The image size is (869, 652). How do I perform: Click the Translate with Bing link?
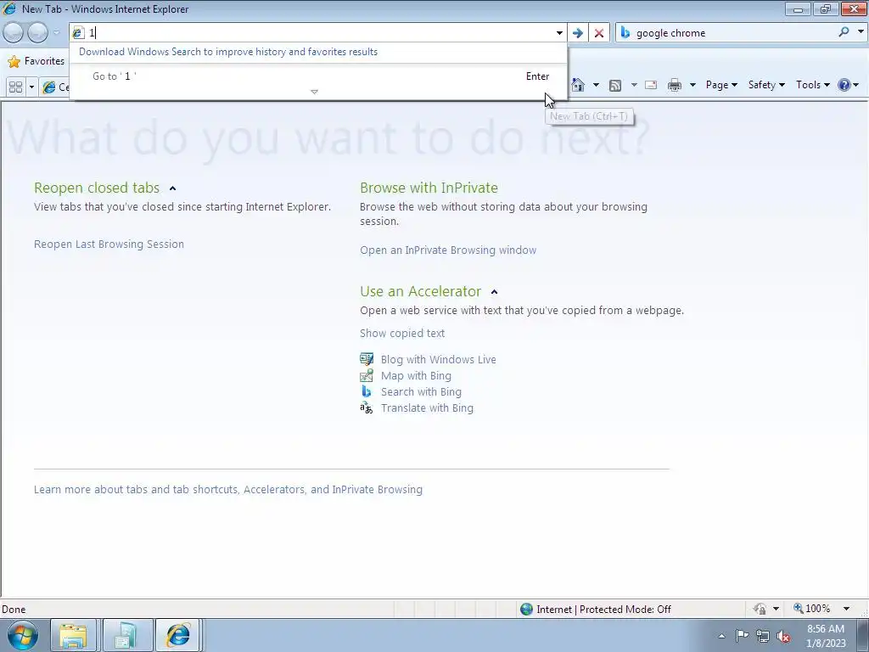coord(427,408)
